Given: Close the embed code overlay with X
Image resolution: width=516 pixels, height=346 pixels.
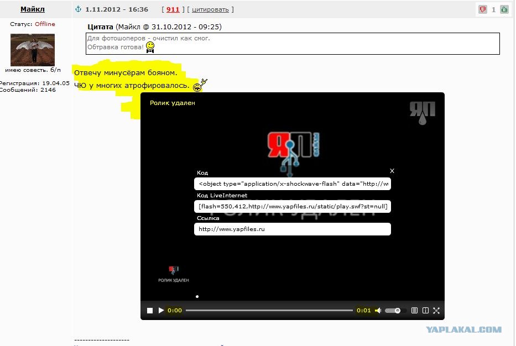Looking at the screenshot, I should [392, 171].
